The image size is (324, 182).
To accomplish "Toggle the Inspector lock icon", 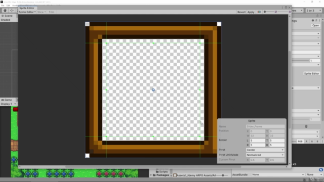I will pos(317,16).
